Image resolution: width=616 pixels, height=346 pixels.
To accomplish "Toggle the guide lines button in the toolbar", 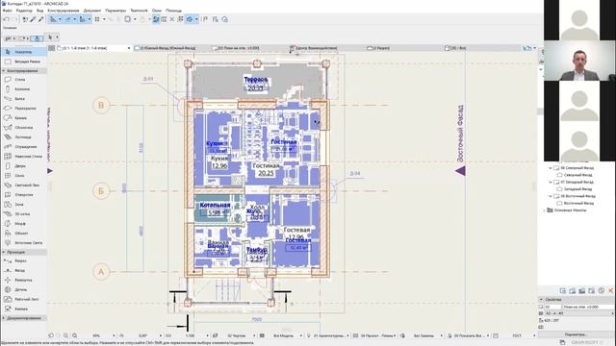I will click(53, 19).
